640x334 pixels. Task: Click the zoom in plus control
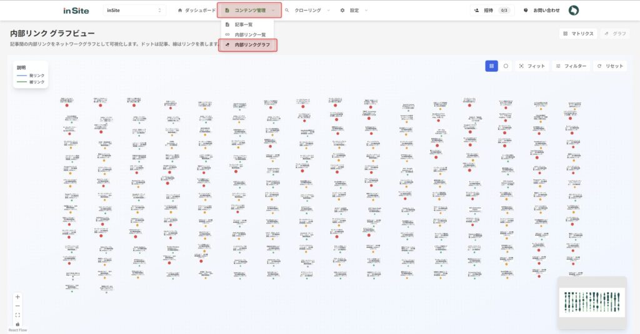(x=17, y=297)
